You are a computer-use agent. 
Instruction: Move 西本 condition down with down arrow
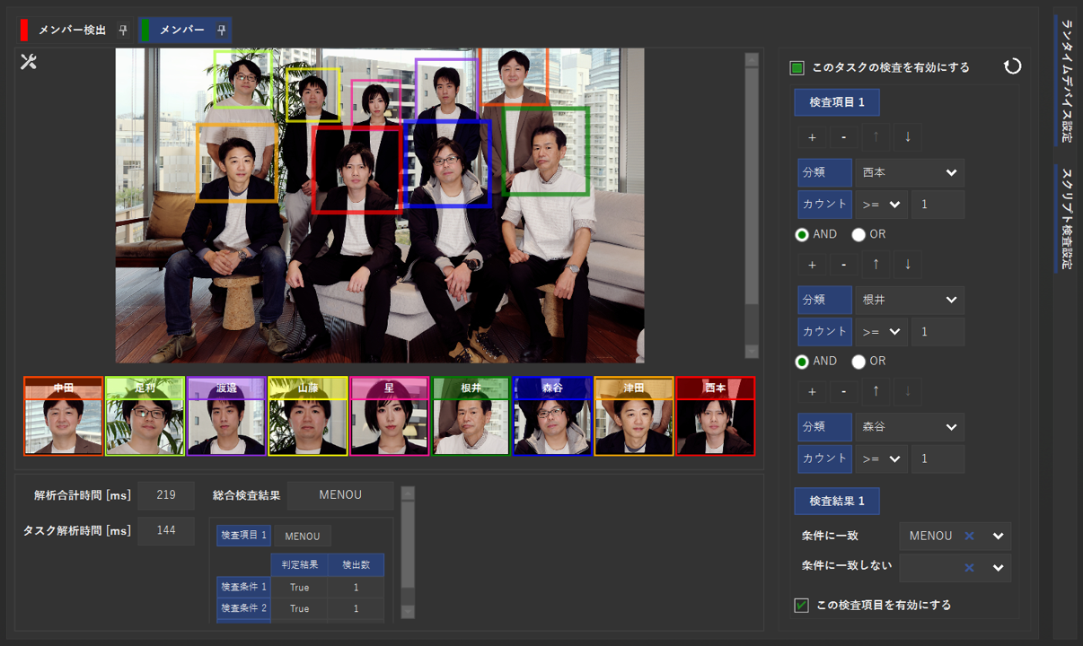[907, 137]
